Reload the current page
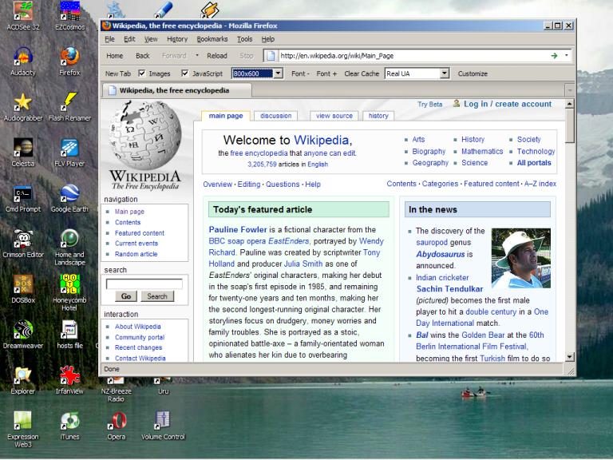Viewport: 613px width, 460px height. pyautogui.click(x=217, y=56)
